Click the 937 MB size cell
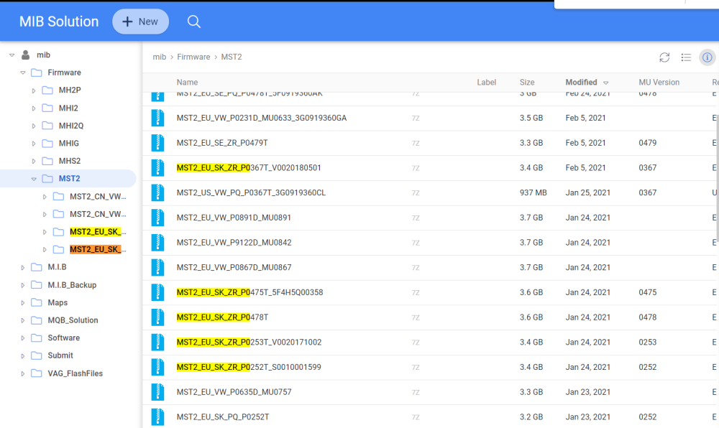The width and height of the screenshot is (719, 428). pyautogui.click(x=533, y=192)
